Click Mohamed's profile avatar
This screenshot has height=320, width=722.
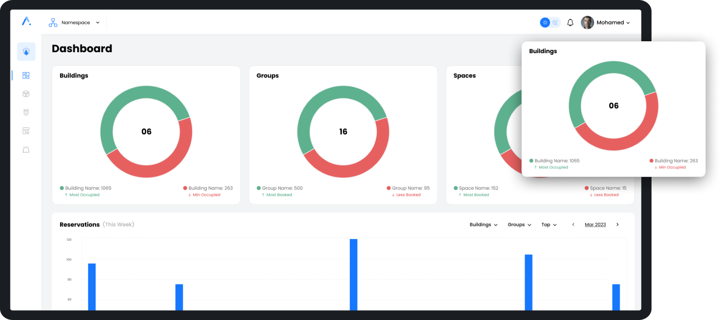[x=587, y=22]
